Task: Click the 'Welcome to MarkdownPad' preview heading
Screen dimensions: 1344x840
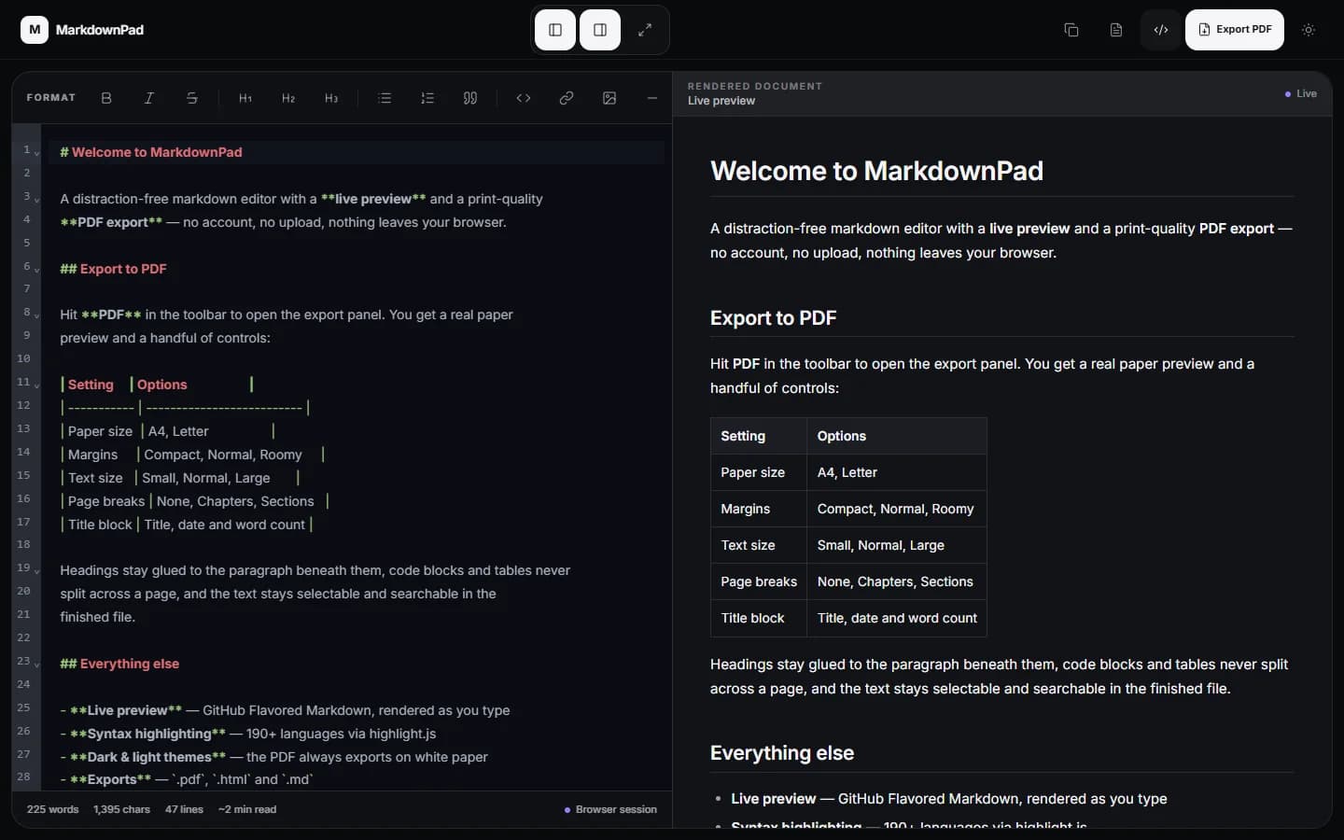Action: [876, 171]
